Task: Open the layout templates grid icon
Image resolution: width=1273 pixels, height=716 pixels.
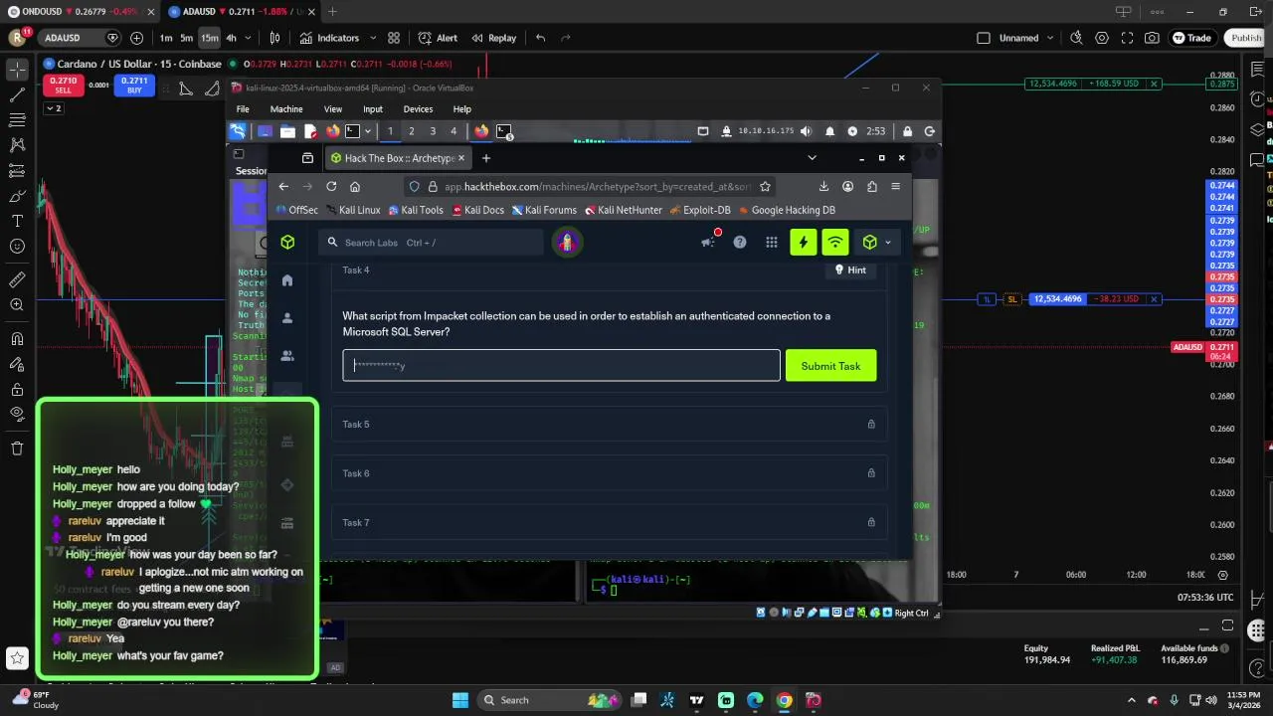Action: (x=394, y=38)
